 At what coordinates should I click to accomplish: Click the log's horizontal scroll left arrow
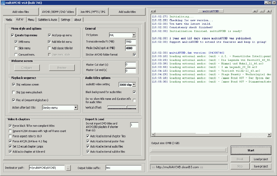click(x=153, y=135)
